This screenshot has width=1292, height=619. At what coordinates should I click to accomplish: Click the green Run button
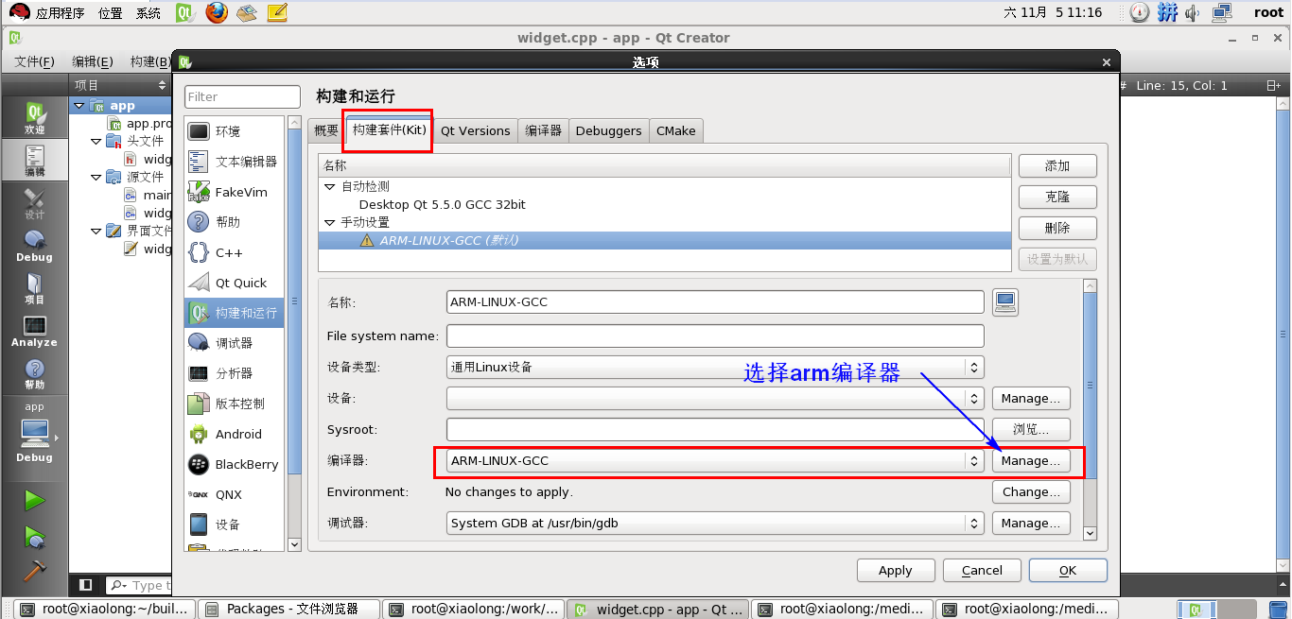tap(34, 499)
